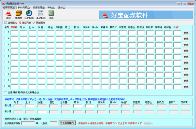The image size is (196, 129).
Task: Click 最大值 灰份 input field
Action: pyautogui.click(x=90, y=106)
